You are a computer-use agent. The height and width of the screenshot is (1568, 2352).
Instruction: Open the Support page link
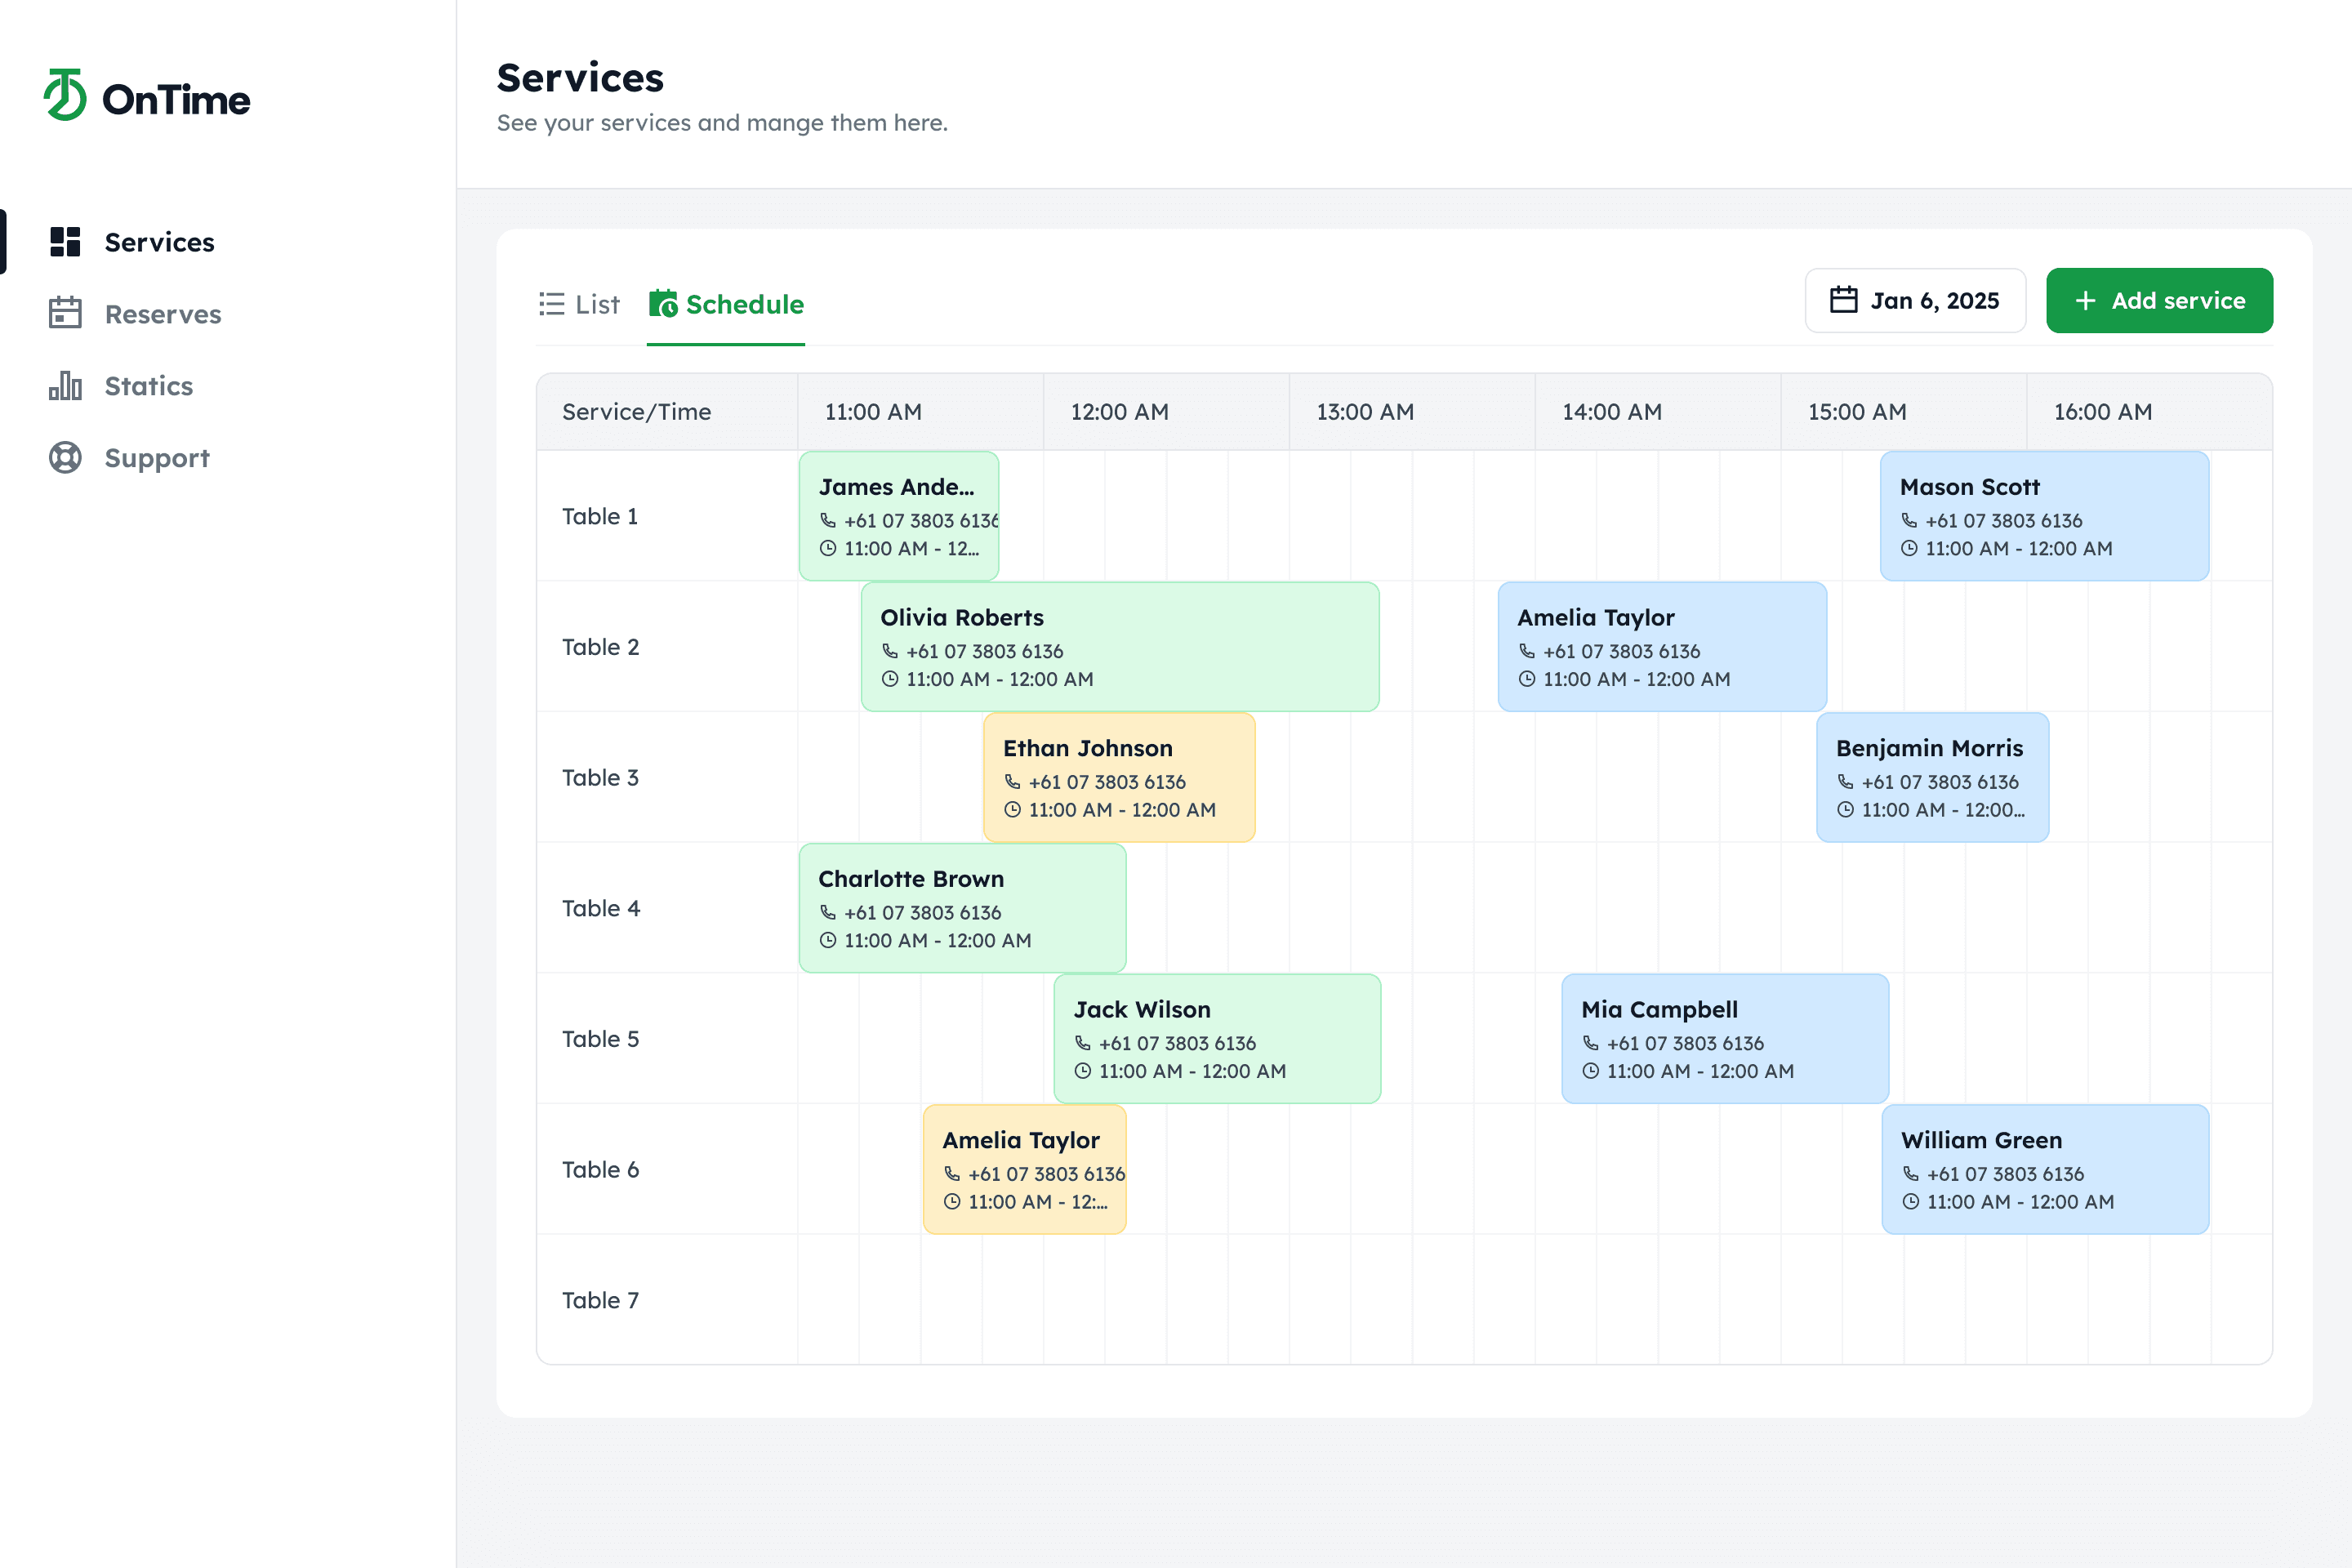pos(157,458)
